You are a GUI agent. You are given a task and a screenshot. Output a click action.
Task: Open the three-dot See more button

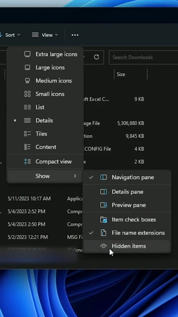[x=75, y=35]
